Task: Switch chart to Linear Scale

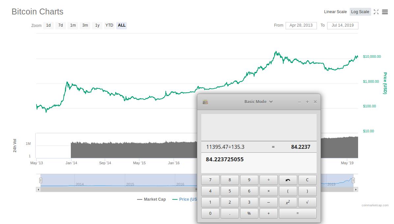Action: tap(335, 12)
